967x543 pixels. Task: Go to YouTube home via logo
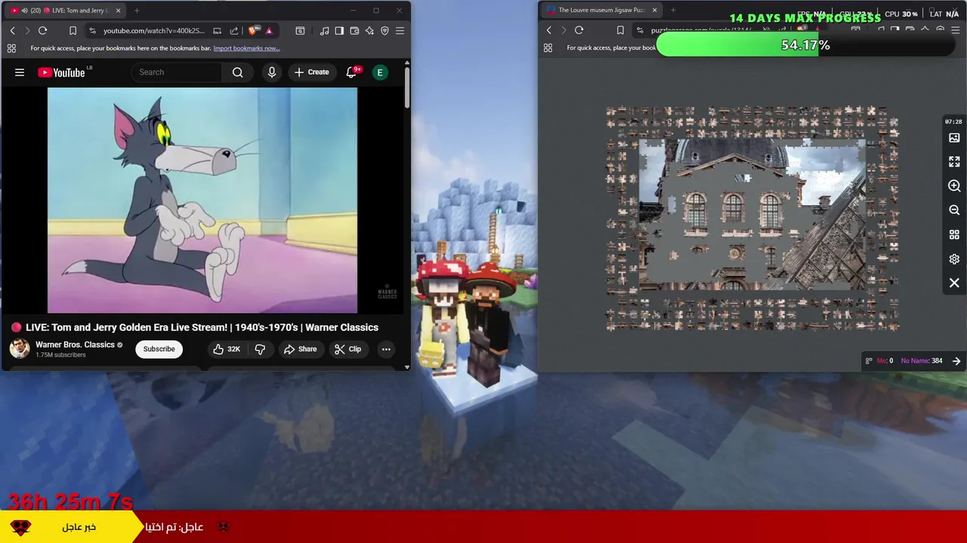click(62, 72)
